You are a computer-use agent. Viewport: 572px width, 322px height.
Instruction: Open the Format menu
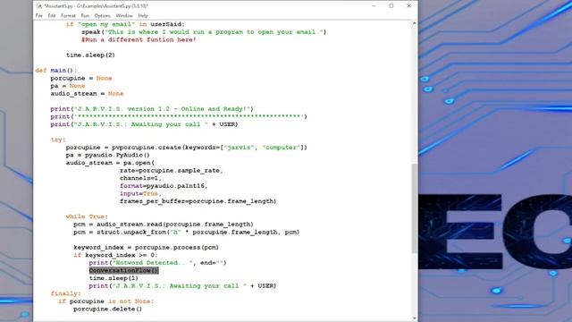pyautogui.click(x=68, y=16)
